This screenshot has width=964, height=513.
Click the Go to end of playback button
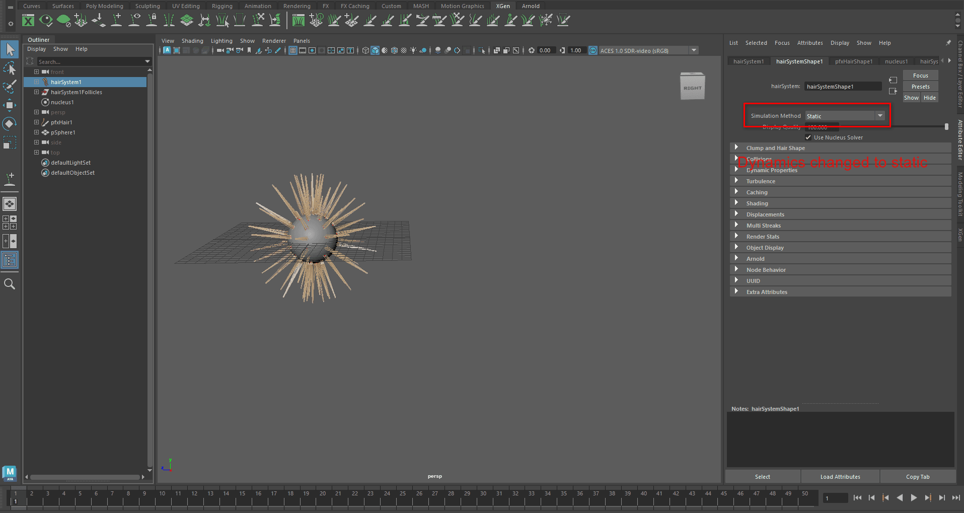coord(955,498)
